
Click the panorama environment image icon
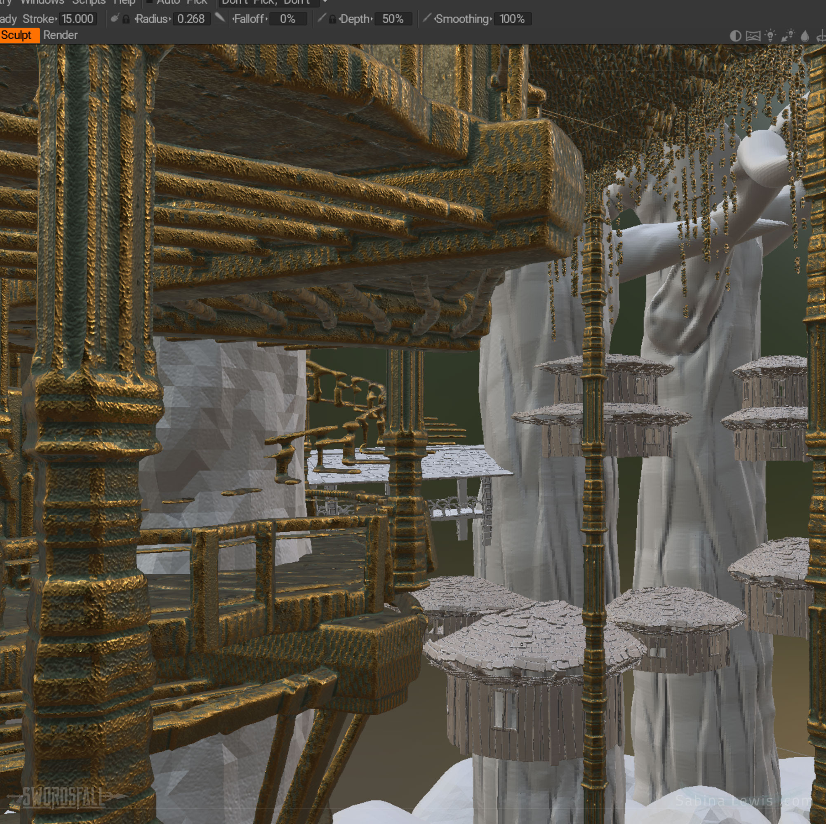753,36
